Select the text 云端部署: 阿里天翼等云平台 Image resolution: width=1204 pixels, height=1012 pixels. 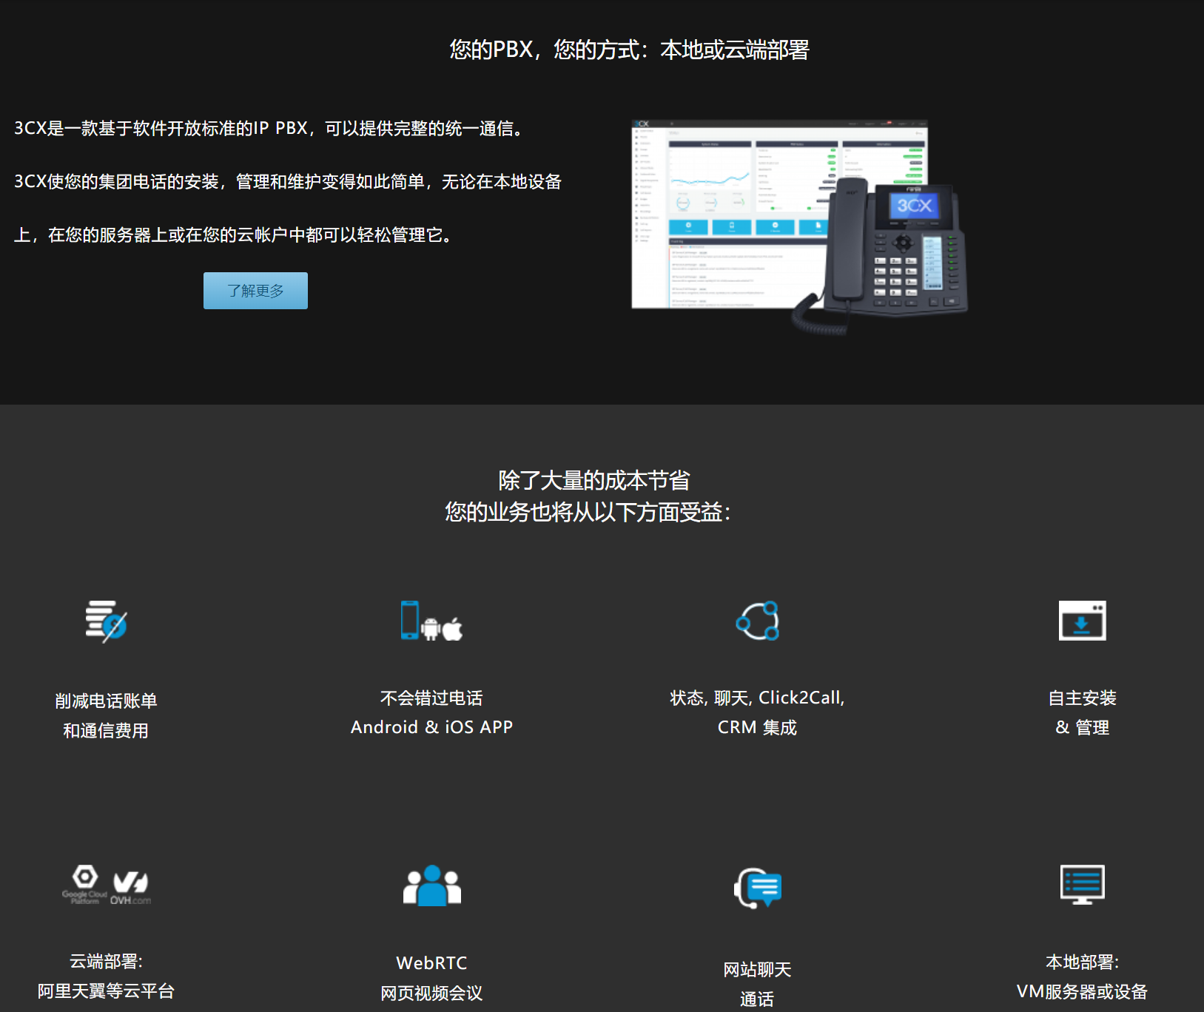(106, 976)
